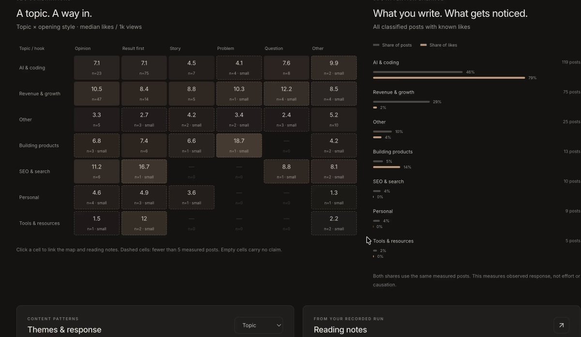The width and height of the screenshot is (581, 337).
Task: Select the Revenue & growth Story cell
Action: [x=192, y=93]
